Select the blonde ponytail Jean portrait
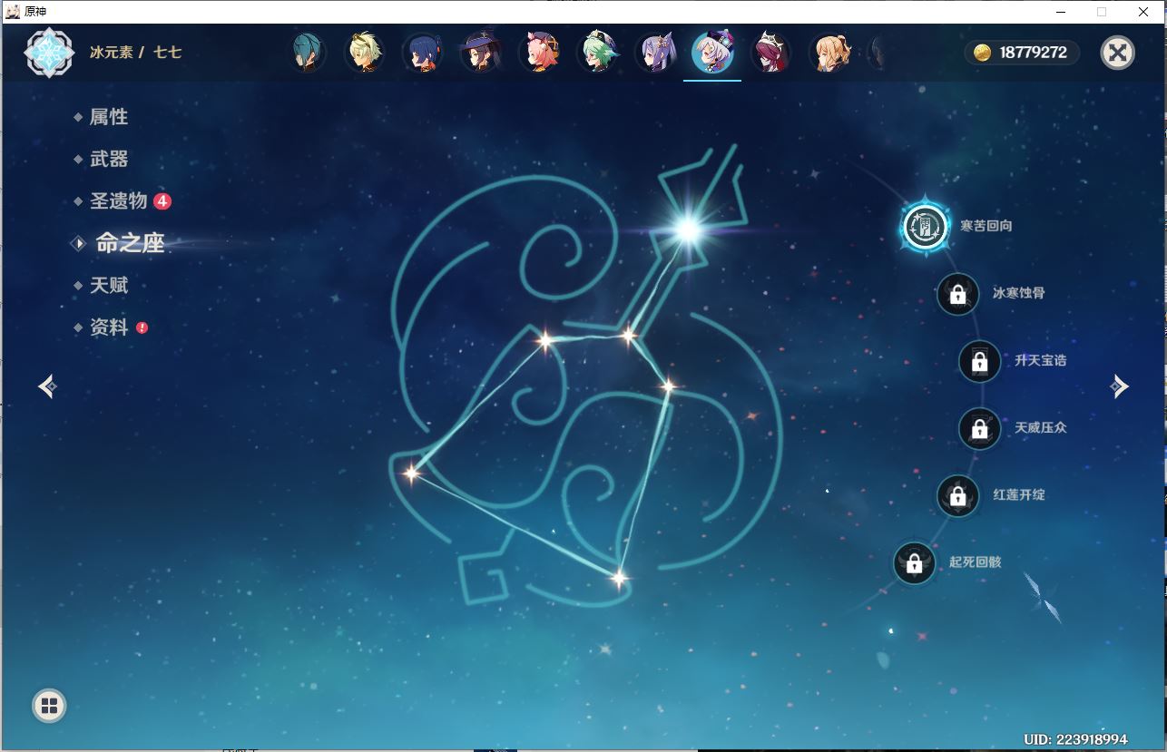The width and height of the screenshot is (1167, 752). click(829, 53)
